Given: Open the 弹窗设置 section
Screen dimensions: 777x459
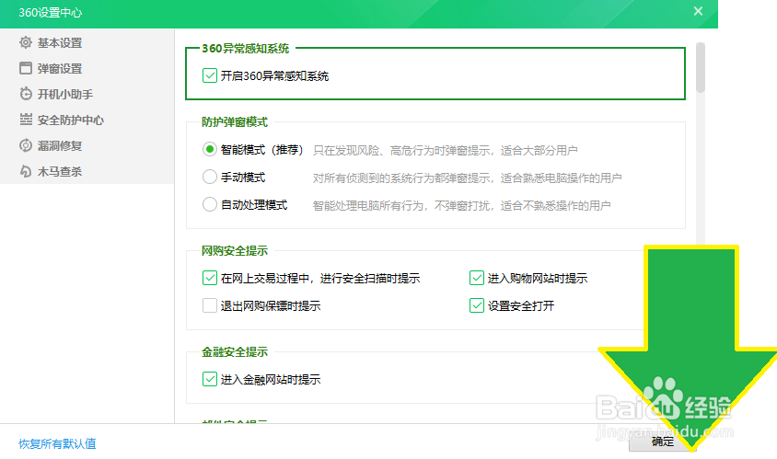Looking at the screenshot, I should (x=60, y=69).
